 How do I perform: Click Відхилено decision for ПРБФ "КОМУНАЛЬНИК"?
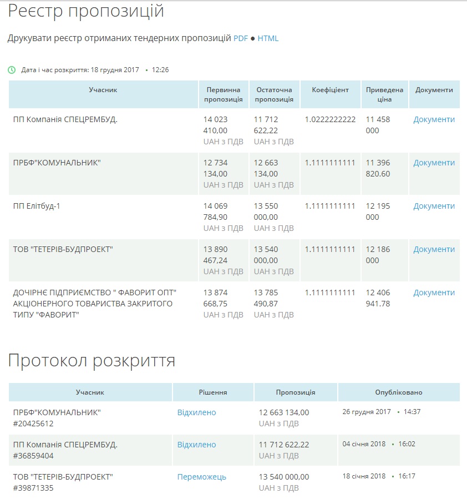pyautogui.click(x=196, y=412)
